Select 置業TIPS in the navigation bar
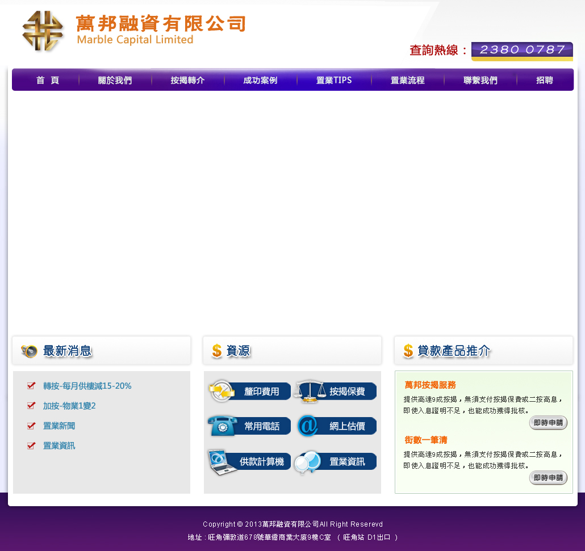The image size is (585, 551). [x=334, y=81]
